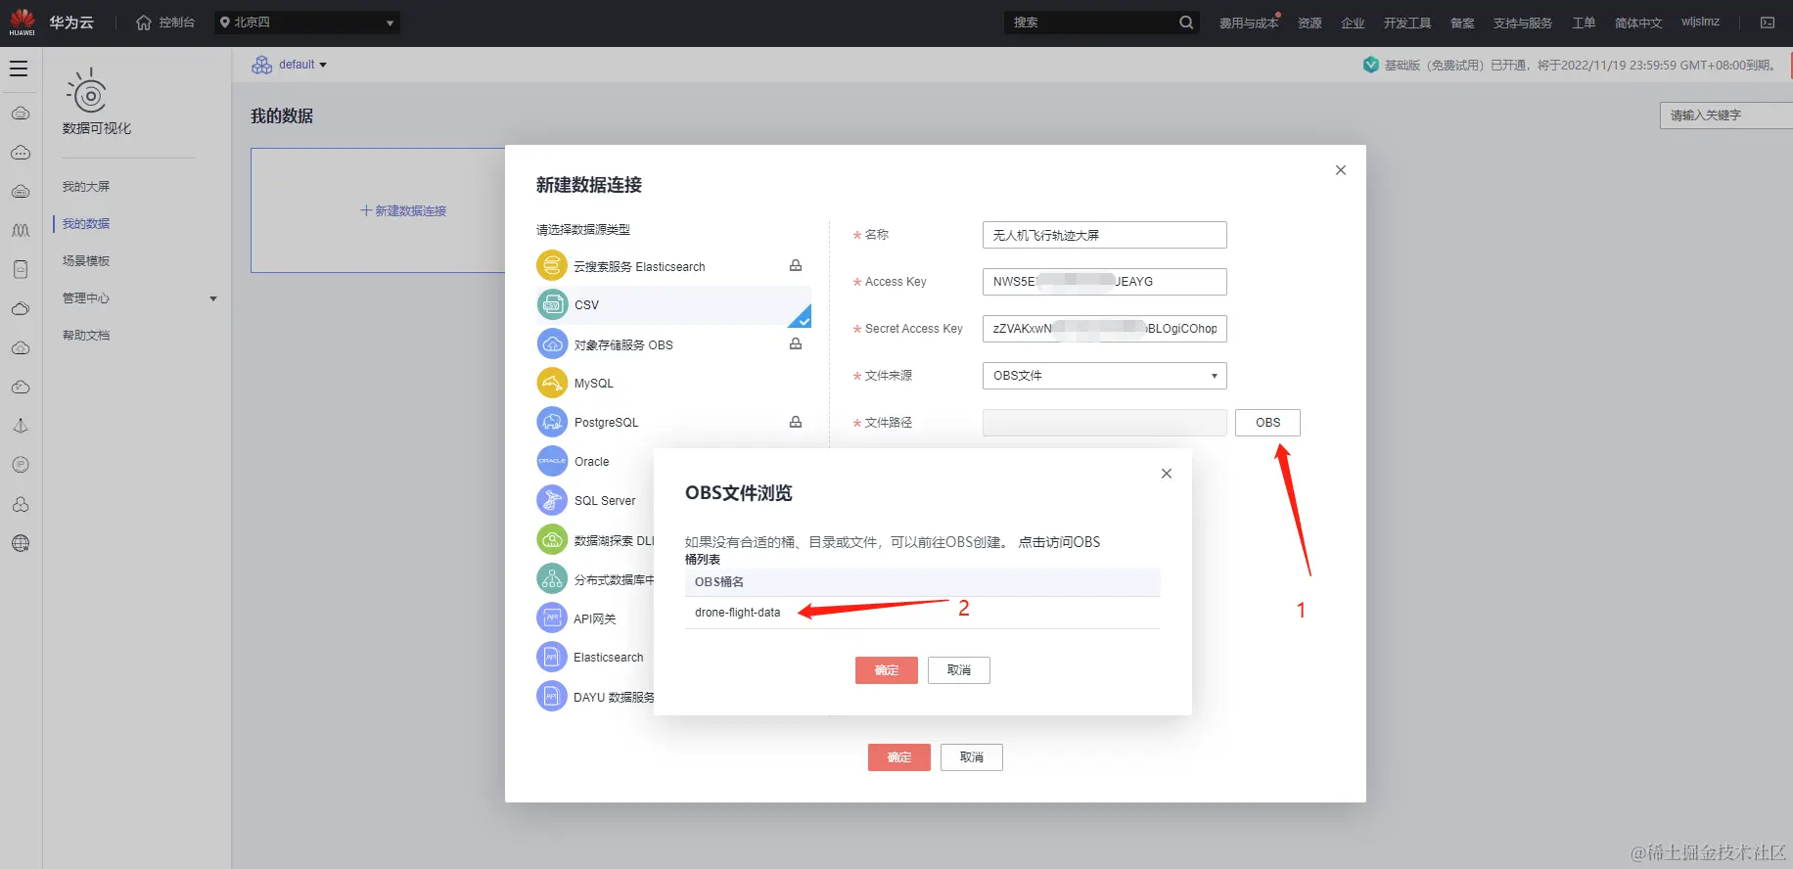
Task: Select the drone-flight-data bucket row
Action: pyautogui.click(x=923, y=613)
